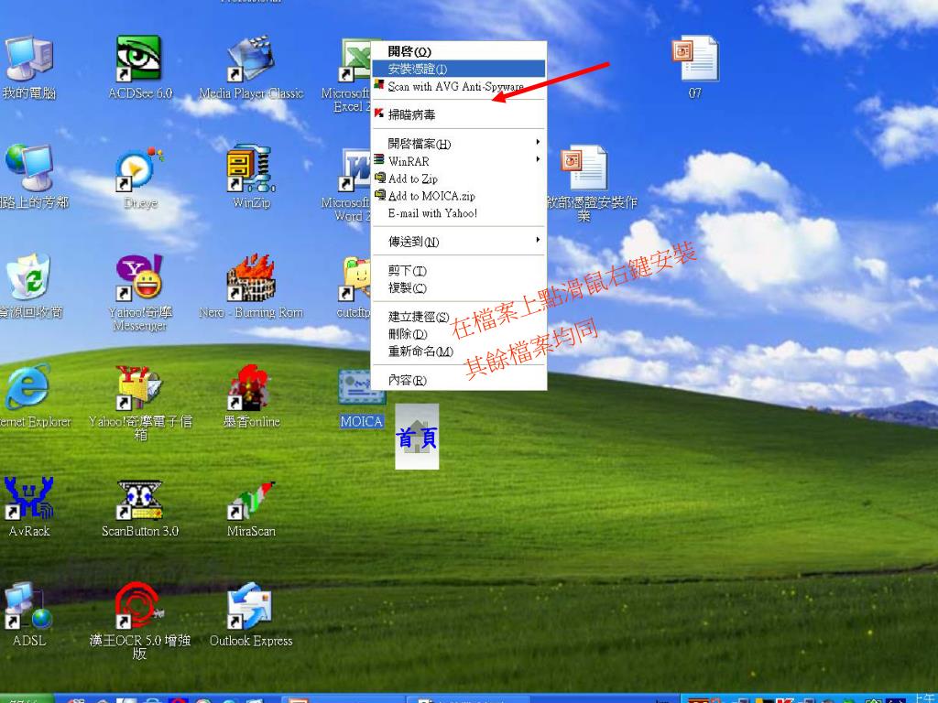Choose 複製(C) in context menu
The width and height of the screenshot is (938, 703).
pyautogui.click(x=458, y=287)
